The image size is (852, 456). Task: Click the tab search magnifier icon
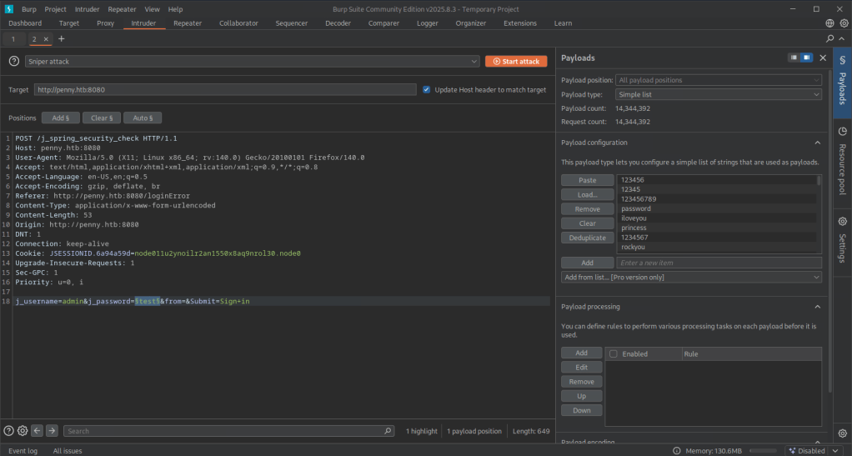click(829, 39)
